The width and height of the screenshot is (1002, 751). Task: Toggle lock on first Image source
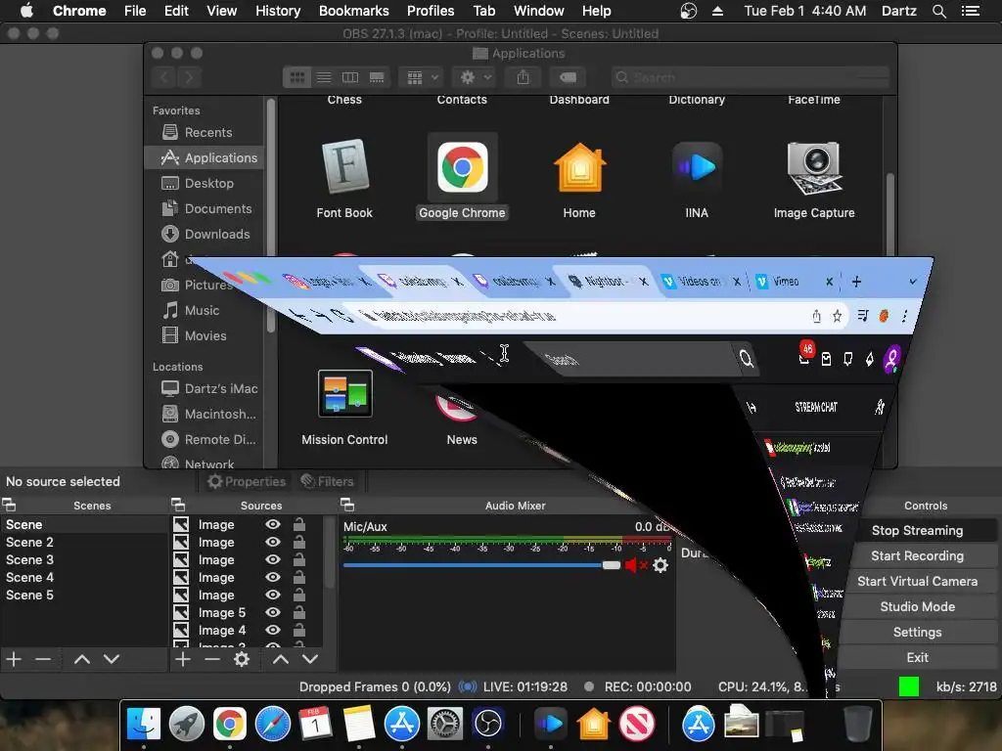[x=299, y=524]
